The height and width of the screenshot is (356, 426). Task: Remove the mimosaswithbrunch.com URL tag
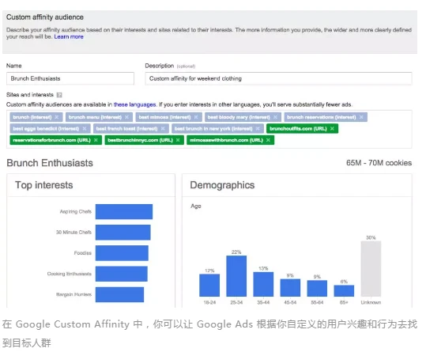pyautogui.click(x=268, y=140)
